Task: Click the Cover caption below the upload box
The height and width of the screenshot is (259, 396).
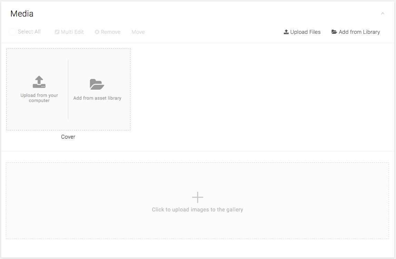Action: (x=68, y=137)
